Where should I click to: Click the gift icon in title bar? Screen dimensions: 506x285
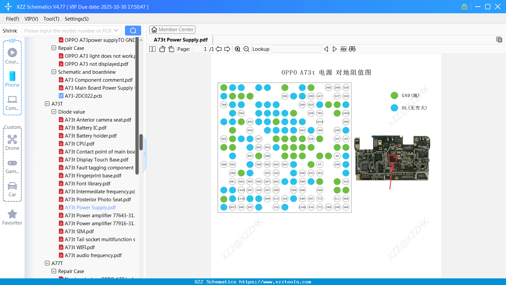click(x=464, y=7)
